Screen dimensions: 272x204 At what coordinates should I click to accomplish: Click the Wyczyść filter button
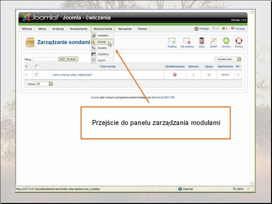pos(71,59)
